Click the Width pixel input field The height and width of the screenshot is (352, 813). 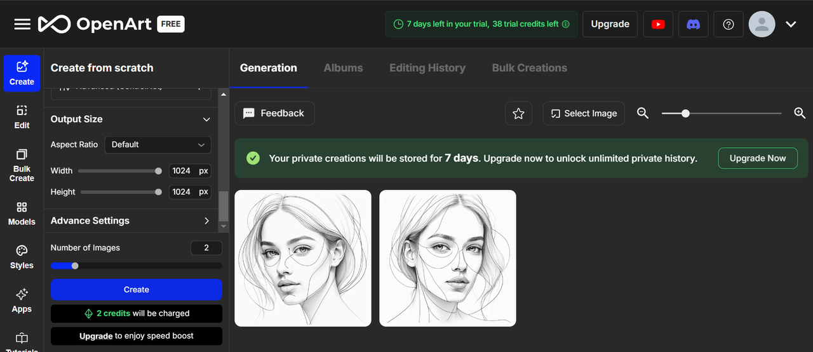(182, 171)
